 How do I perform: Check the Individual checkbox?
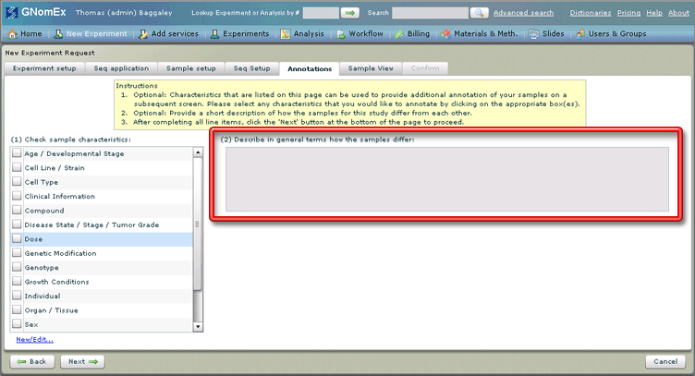(x=17, y=296)
